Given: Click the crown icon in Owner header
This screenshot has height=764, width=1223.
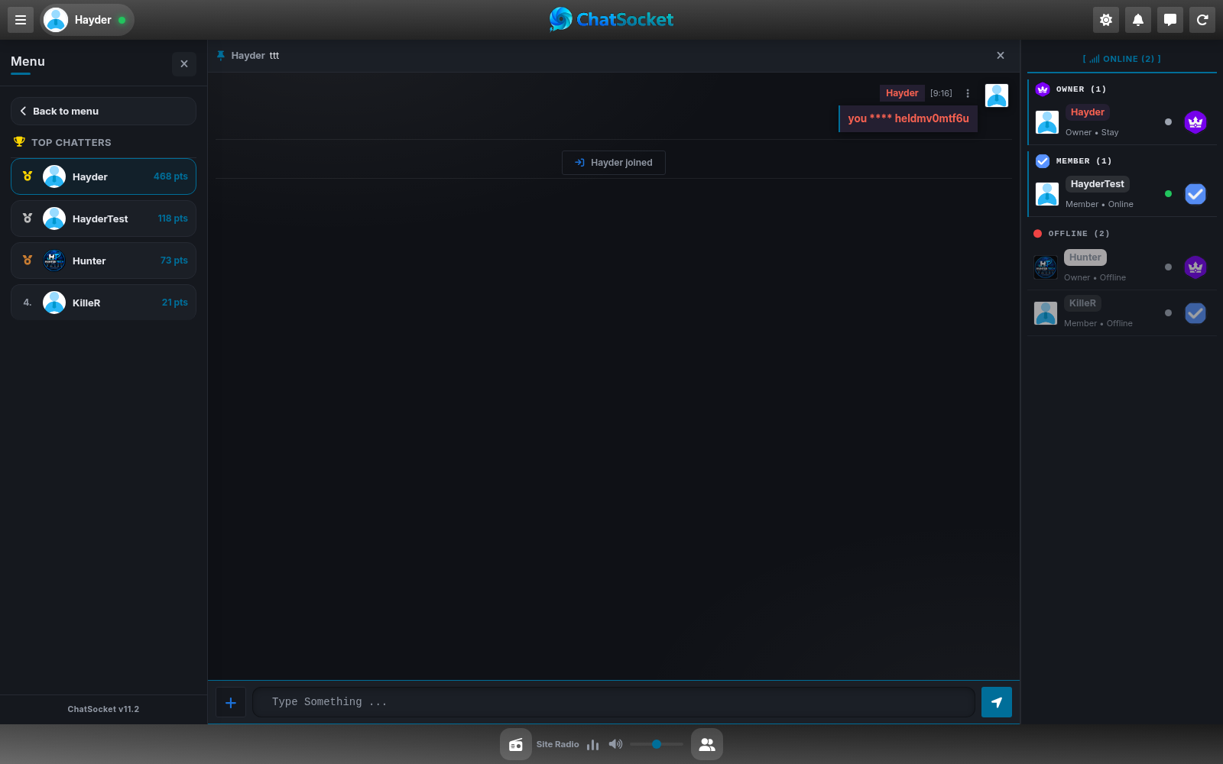Looking at the screenshot, I should [1043, 89].
